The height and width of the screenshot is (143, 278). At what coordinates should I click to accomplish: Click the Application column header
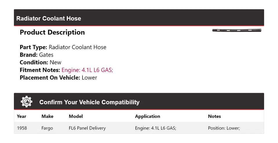point(147,116)
